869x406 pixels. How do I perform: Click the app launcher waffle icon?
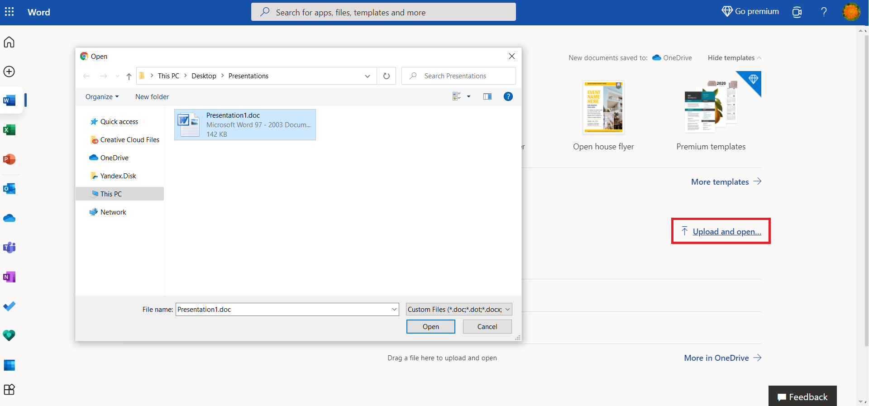tap(9, 12)
